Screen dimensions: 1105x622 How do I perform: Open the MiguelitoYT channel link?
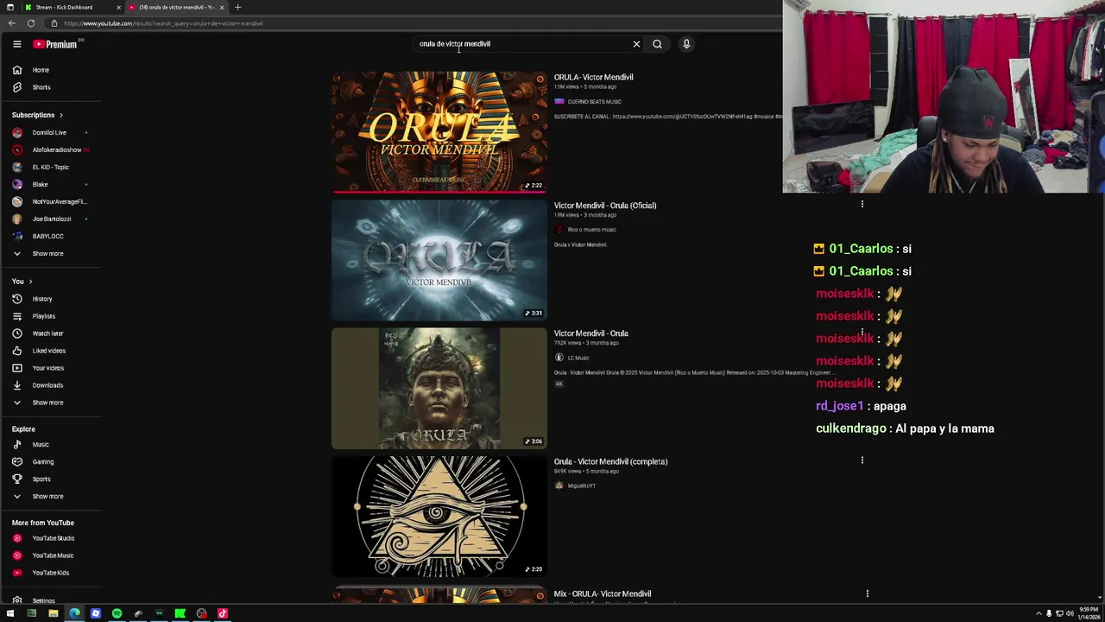click(x=581, y=486)
